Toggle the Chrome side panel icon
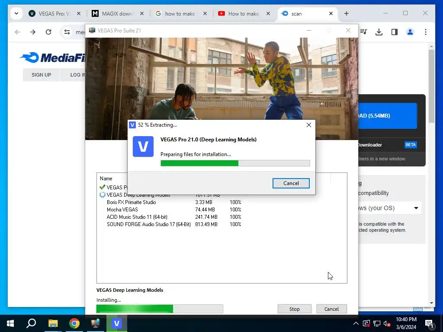The height and width of the screenshot is (332, 443). tap(395, 32)
